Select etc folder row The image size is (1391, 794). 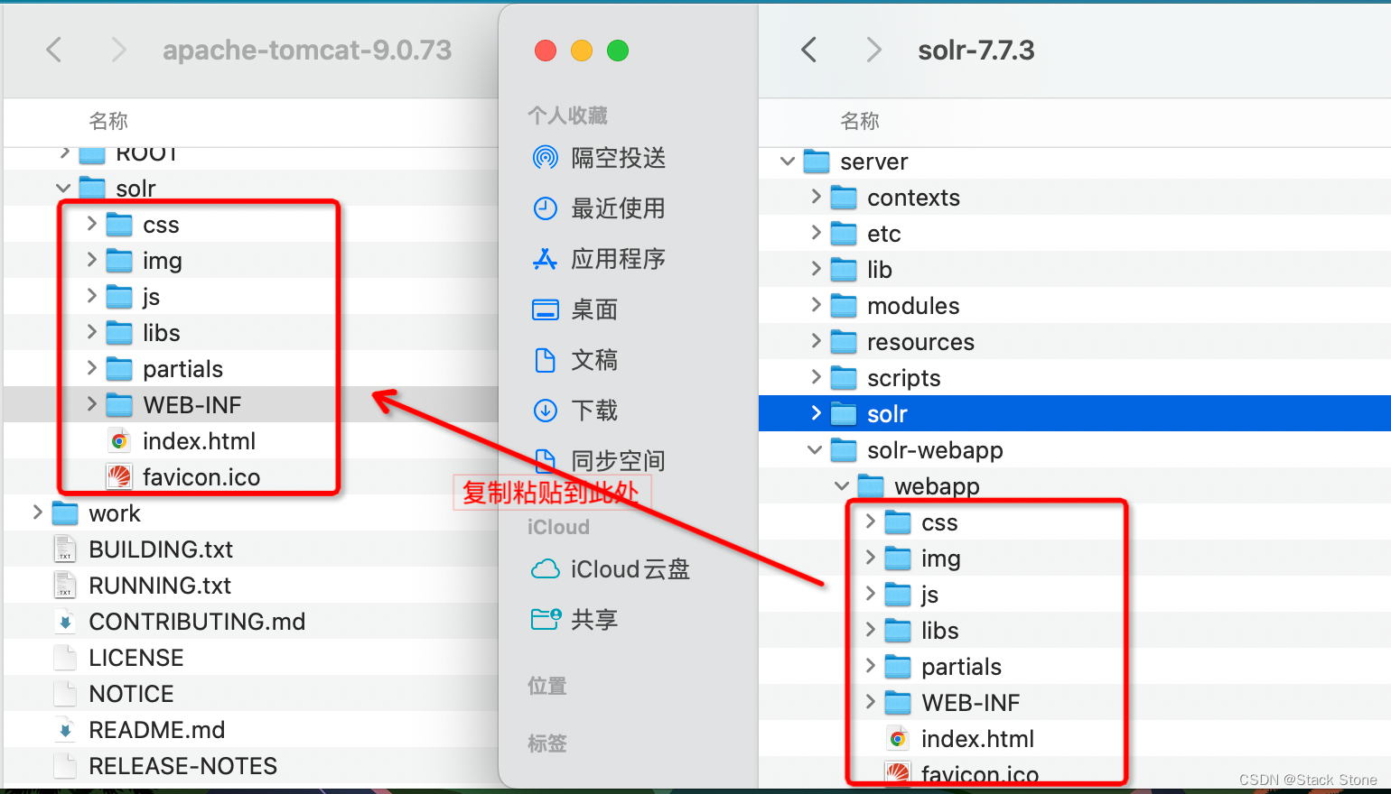pyautogui.click(x=1075, y=234)
